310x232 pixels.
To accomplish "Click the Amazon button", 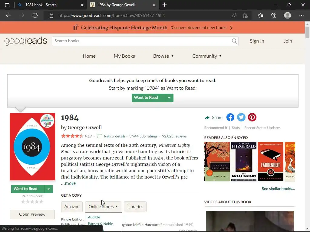I will point(72,207).
